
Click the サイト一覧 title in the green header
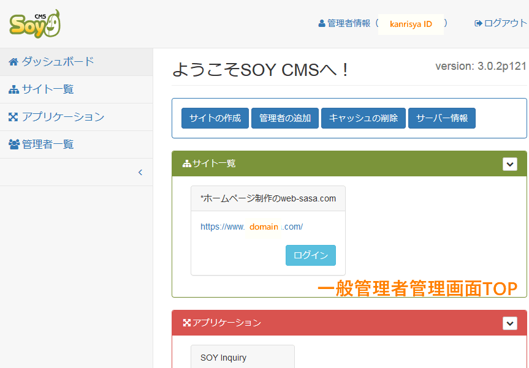(214, 163)
